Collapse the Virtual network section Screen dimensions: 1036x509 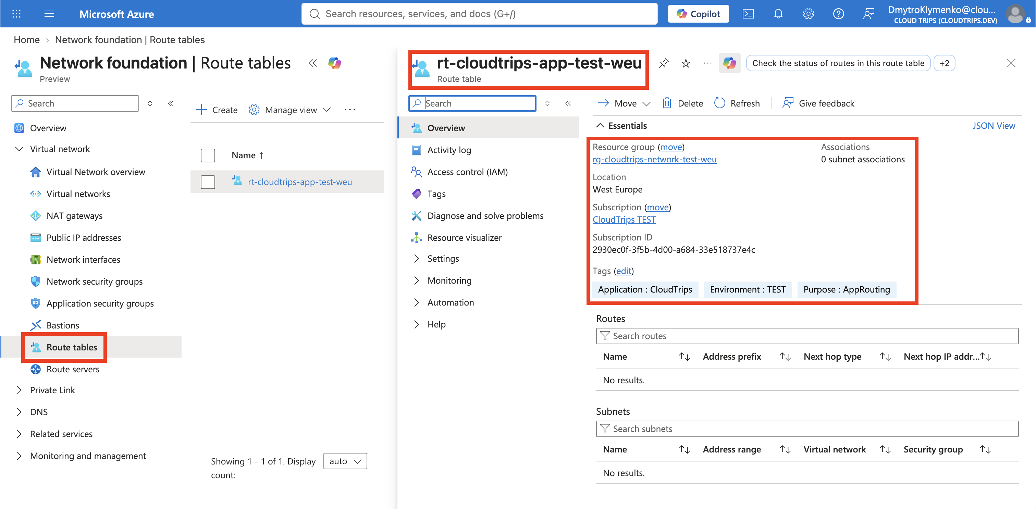tap(19, 149)
